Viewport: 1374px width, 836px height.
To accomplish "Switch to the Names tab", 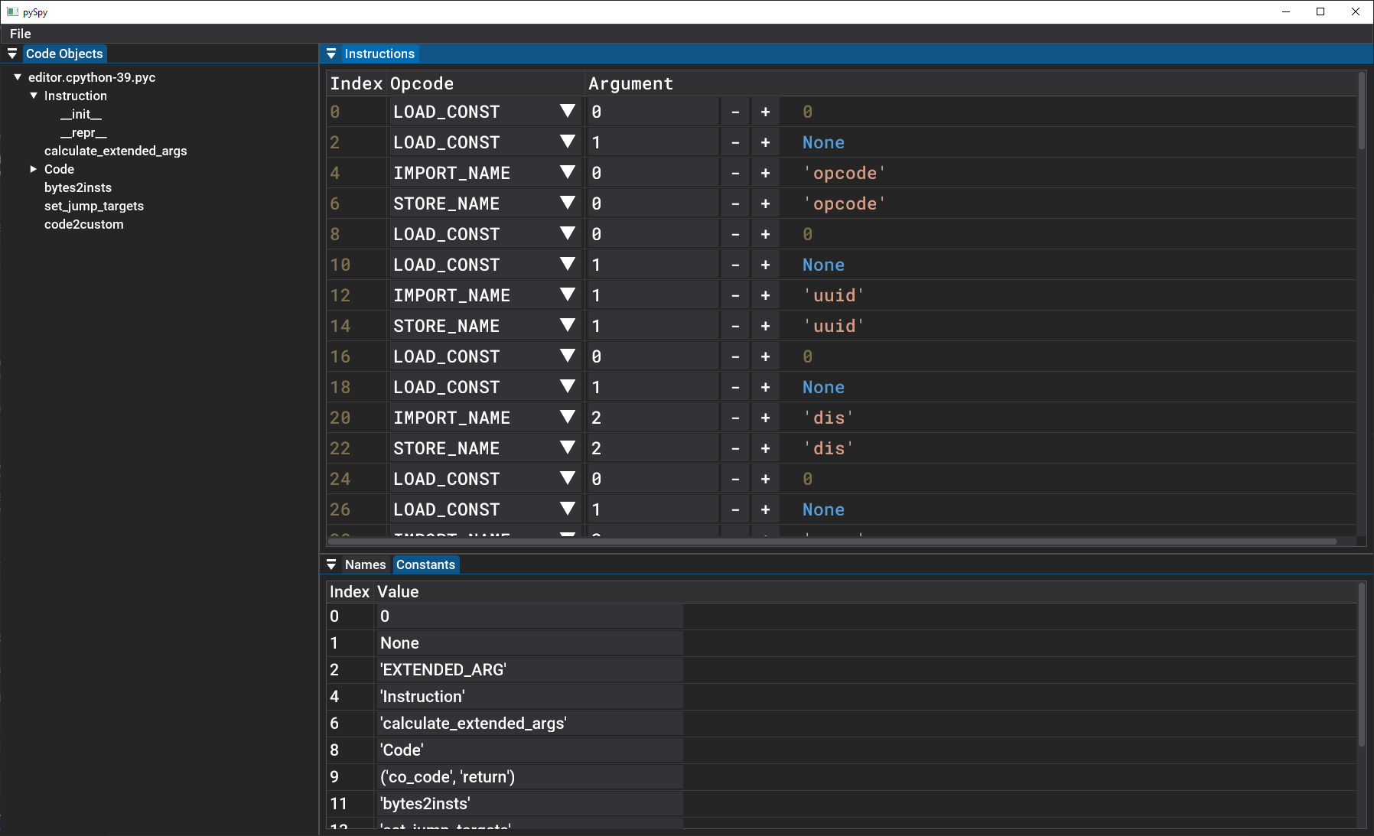I will 365,564.
